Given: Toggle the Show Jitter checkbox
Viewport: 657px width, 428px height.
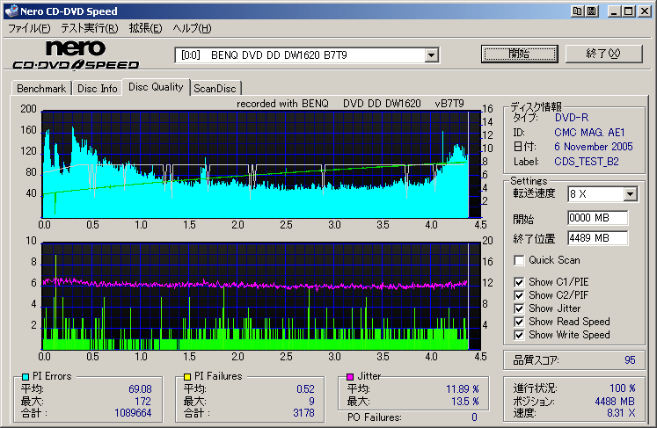Looking at the screenshot, I should (x=519, y=308).
